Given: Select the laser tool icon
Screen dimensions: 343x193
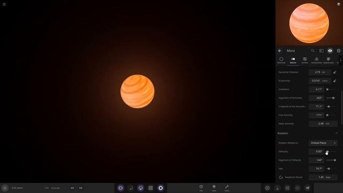Looking at the screenshot, I should (297, 188).
